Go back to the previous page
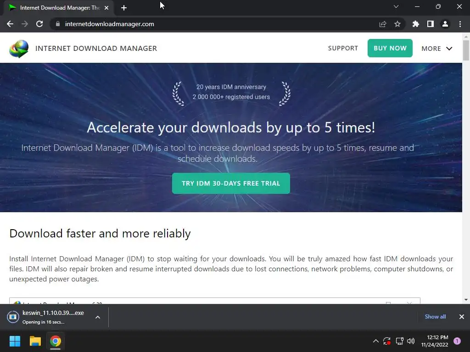This screenshot has width=470, height=352. point(10,24)
